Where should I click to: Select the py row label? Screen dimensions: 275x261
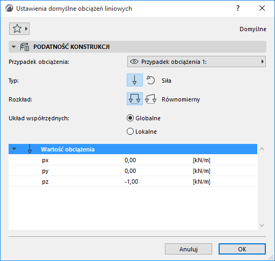click(x=45, y=171)
